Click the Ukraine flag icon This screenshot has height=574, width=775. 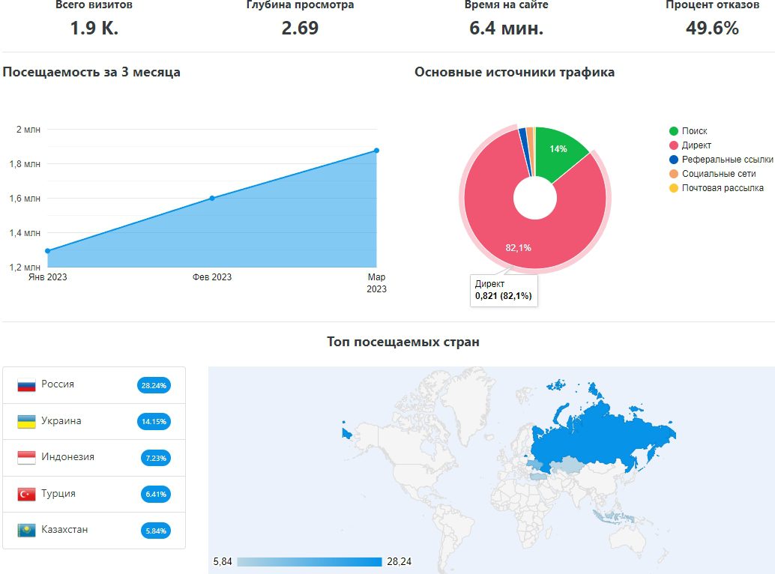[27, 421]
